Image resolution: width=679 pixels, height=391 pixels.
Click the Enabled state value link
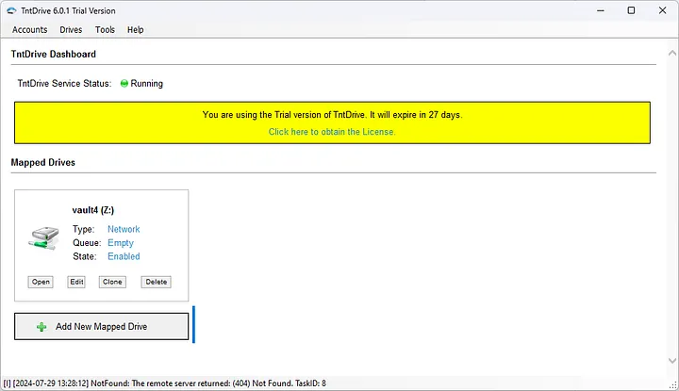click(124, 256)
